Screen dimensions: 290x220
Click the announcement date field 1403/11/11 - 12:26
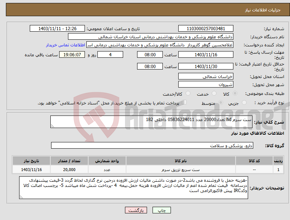tap(57, 29)
